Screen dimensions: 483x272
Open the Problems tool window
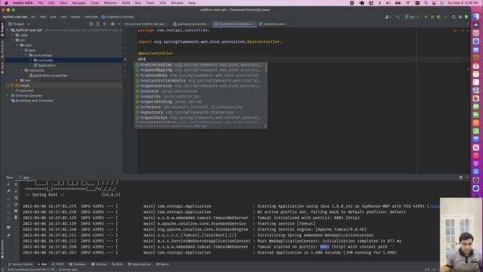[x=78, y=264]
